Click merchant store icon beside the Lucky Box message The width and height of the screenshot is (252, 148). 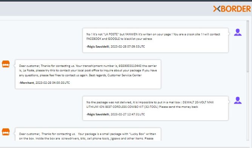point(6,132)
